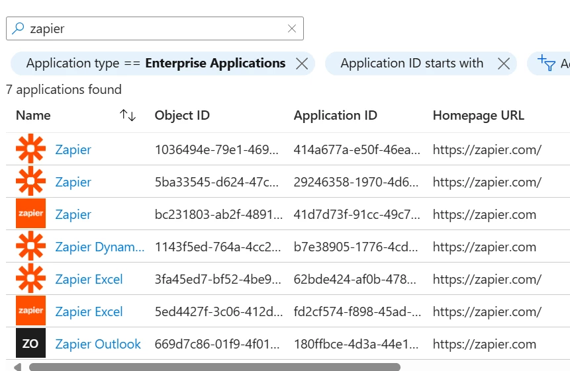Click homepage URL in Zapier Dynam... row
This screenshot has height=371, width=570.
[484, 247]
